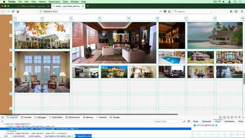Image resolution: width=245 pixels, height=138 pixels.
Task: Open the Apple menu
Action: click(x=4, y=2)
